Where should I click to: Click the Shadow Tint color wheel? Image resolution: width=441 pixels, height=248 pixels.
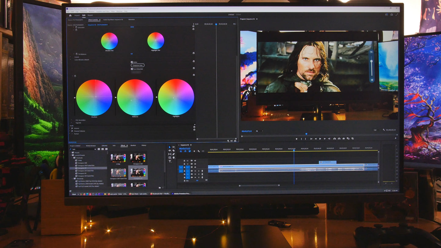[x=109, y=41]
